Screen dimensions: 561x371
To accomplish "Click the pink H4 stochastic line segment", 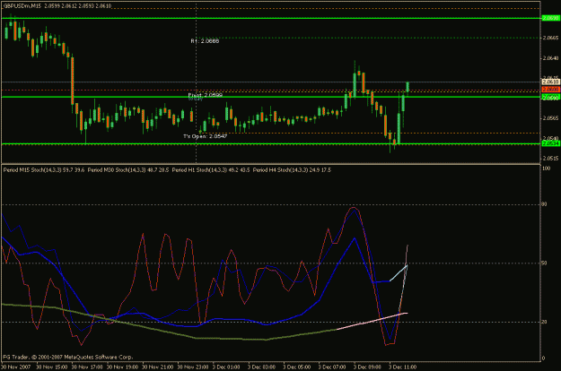I will pos(373,321).
